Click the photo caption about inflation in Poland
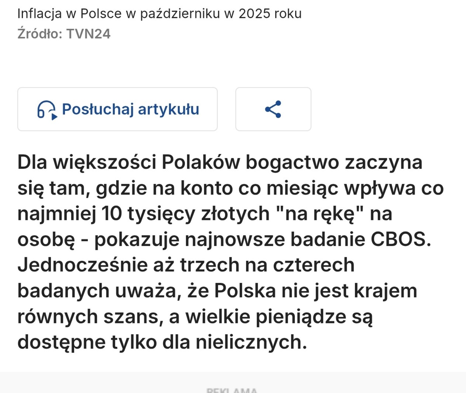466x393 pixels. tap(159, 14)
